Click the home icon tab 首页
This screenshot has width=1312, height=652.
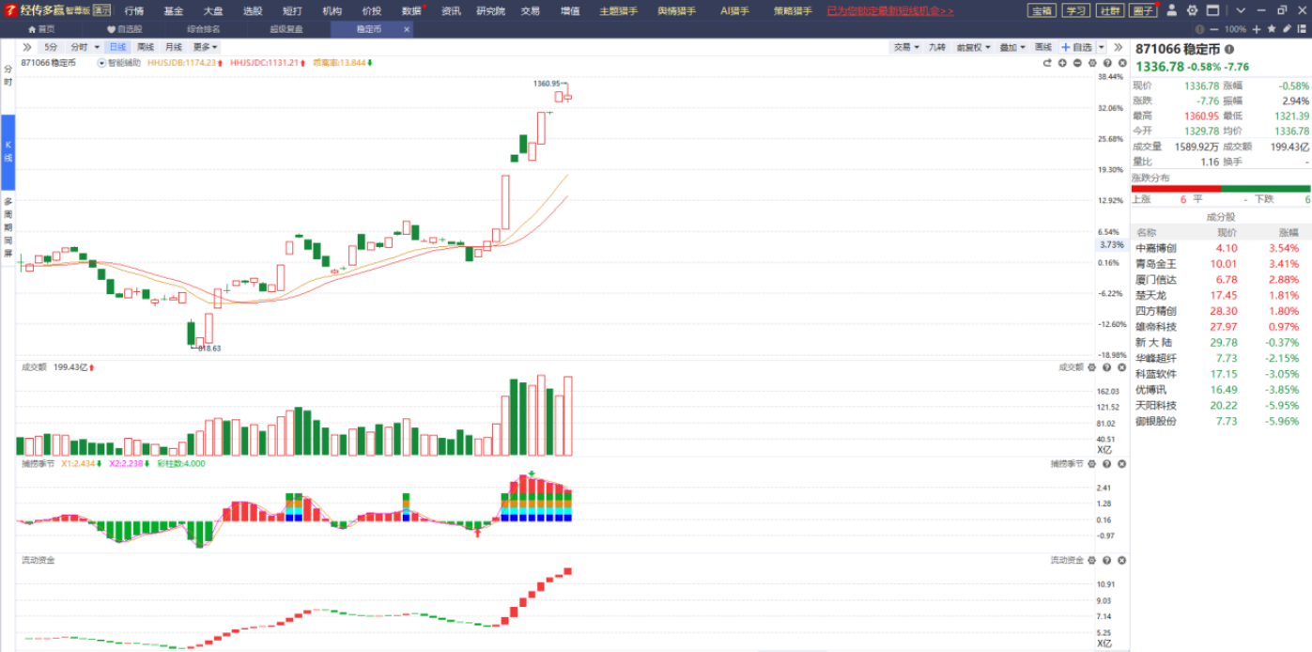coord(40,29)
